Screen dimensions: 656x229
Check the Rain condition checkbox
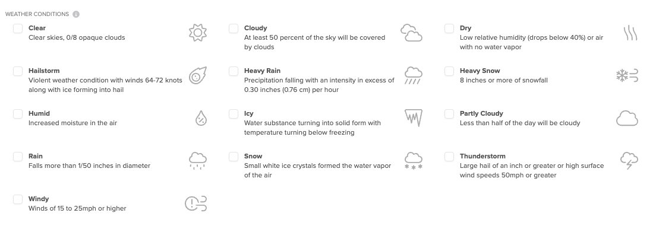[x=18, y=156]
